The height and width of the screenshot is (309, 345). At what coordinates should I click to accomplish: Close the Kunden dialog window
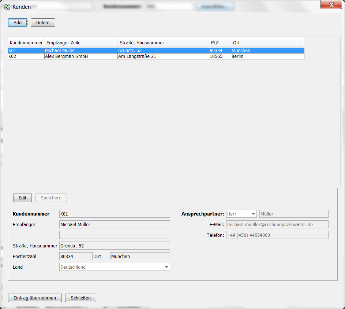(331, 5)
